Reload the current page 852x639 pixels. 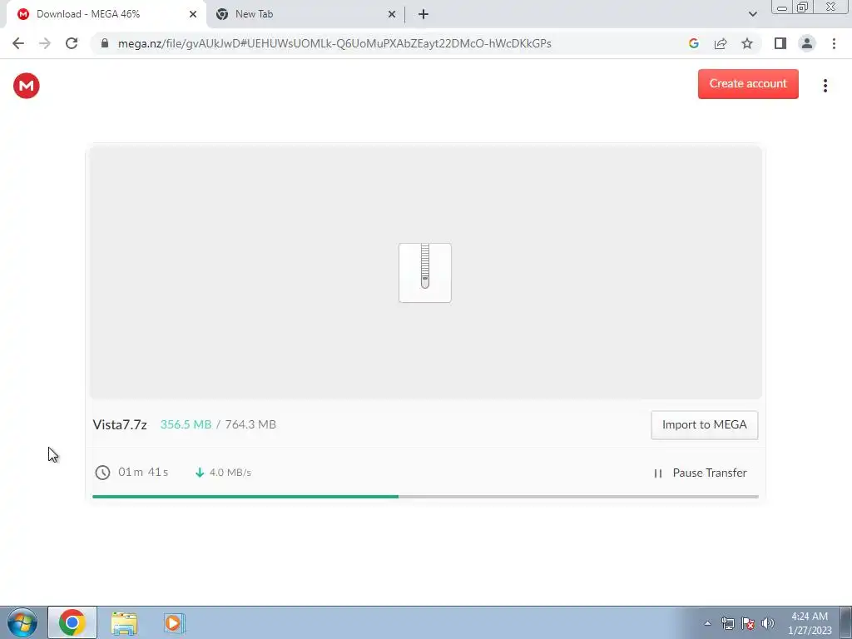[x=72, y=43]
